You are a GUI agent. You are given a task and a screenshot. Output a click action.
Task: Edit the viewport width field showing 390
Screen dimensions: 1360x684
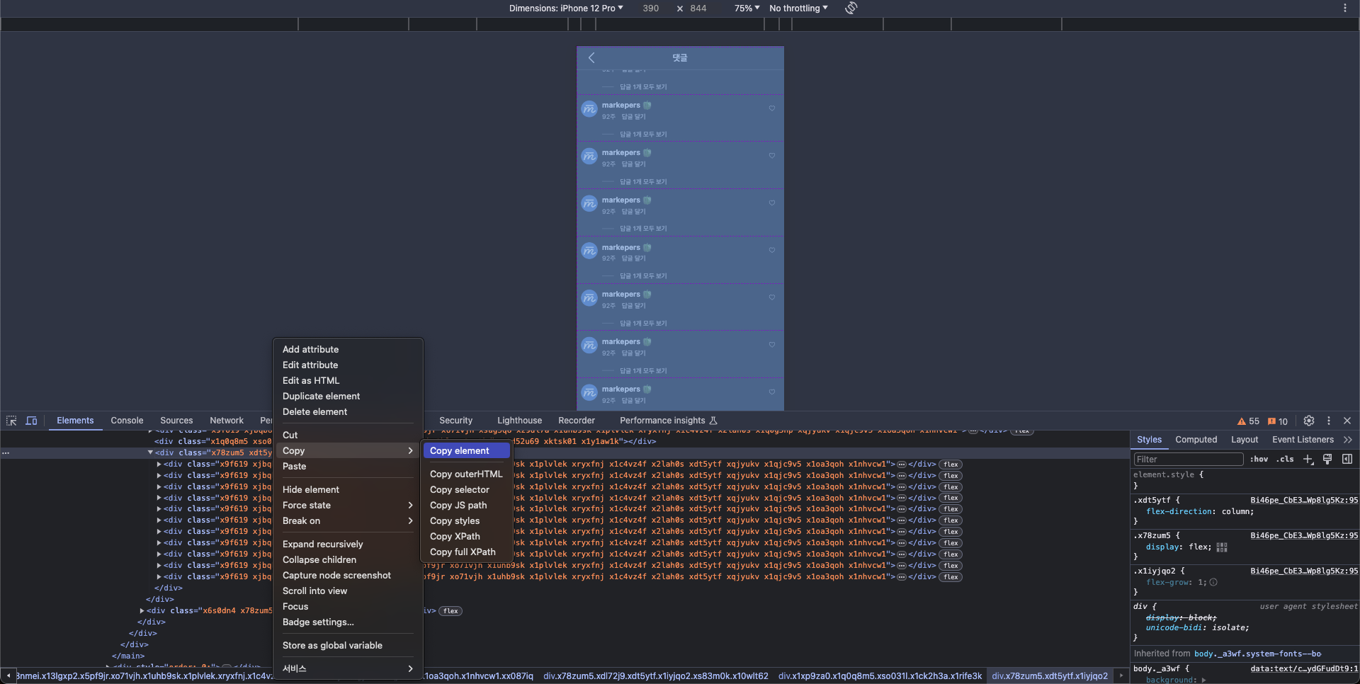point(650,8)
